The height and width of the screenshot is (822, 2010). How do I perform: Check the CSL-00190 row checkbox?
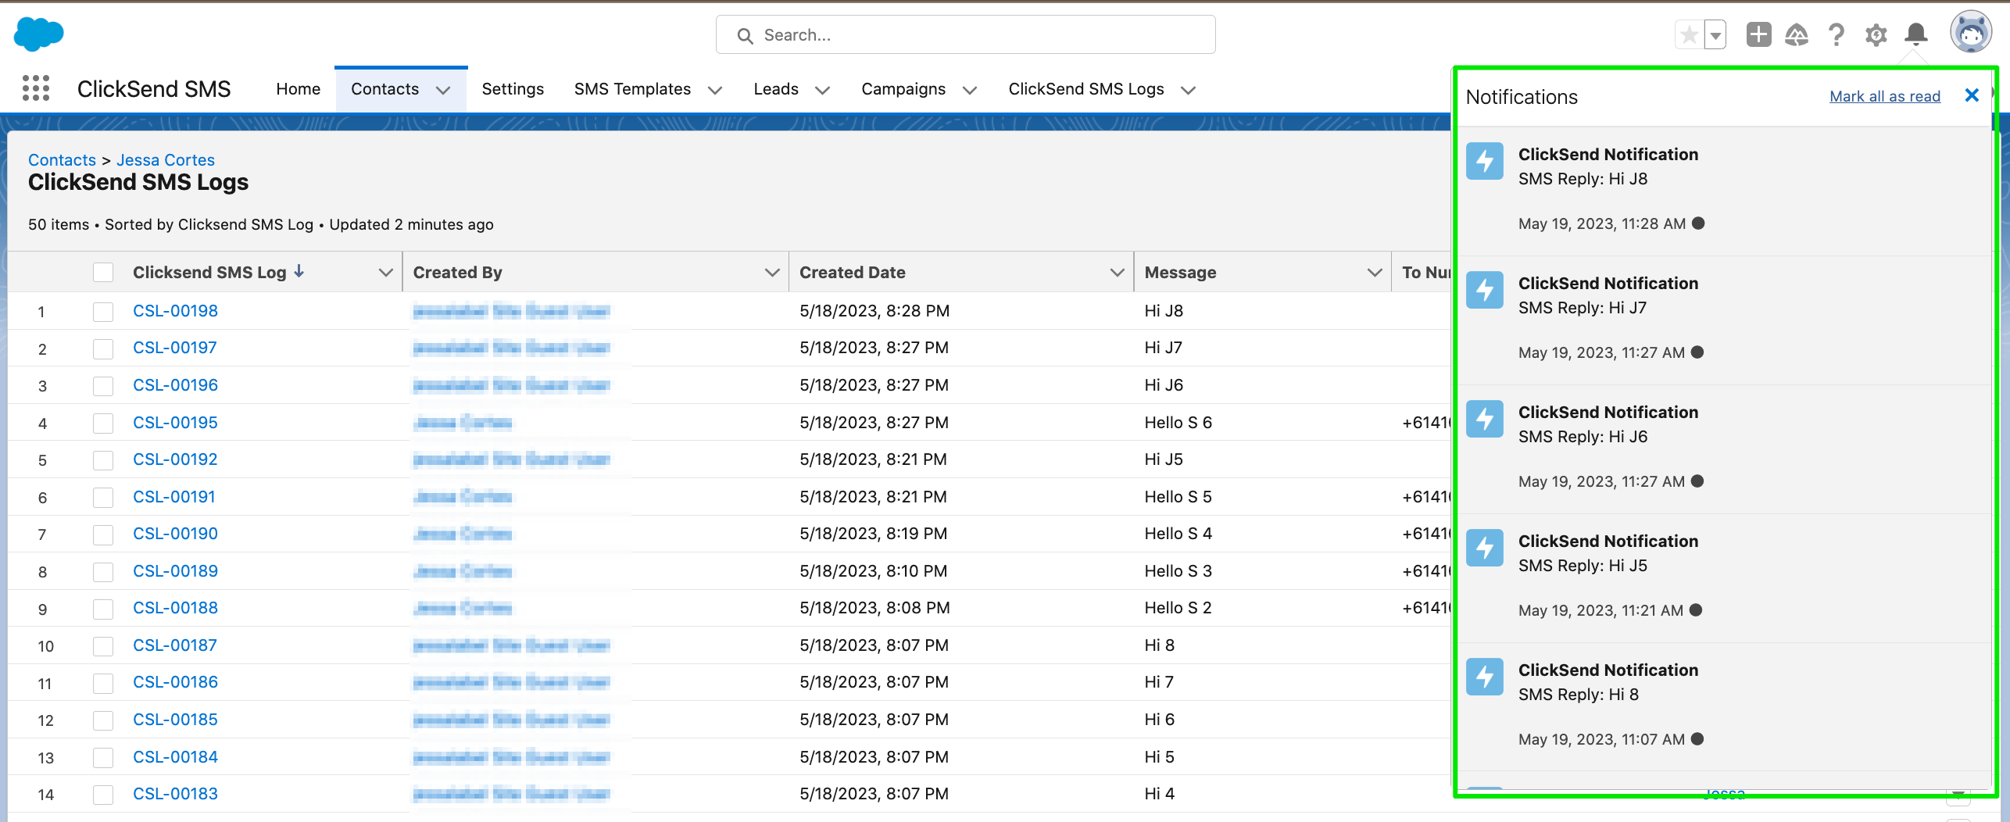(103, 534)
